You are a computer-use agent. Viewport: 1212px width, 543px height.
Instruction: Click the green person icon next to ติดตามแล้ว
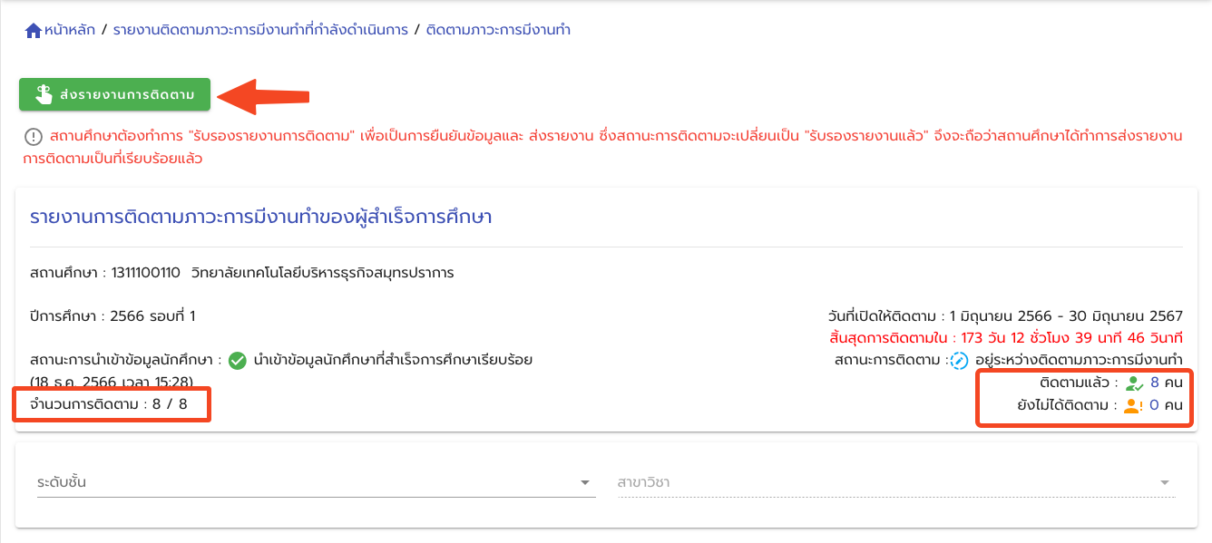pos(1134,383)
